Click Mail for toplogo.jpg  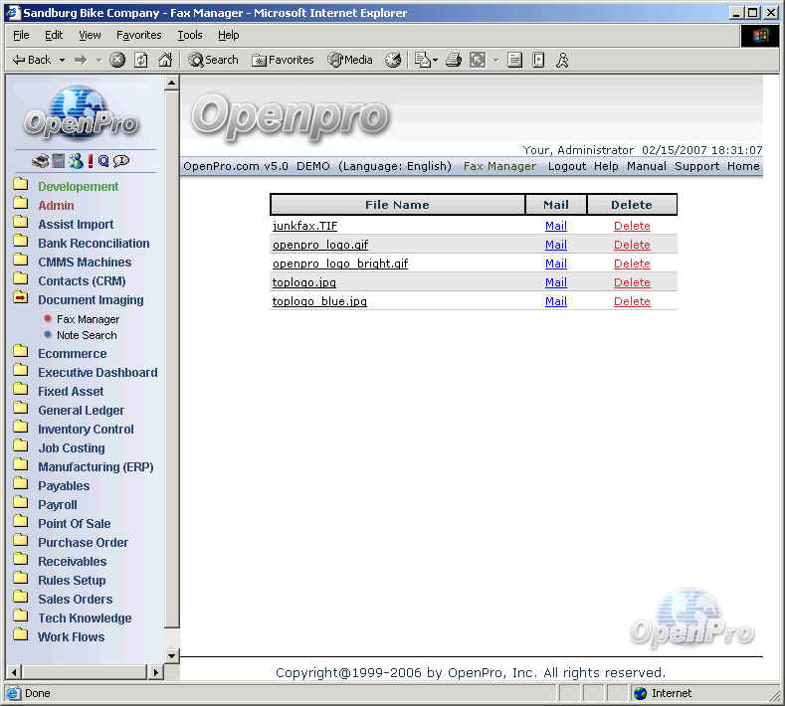coord(556,282)
